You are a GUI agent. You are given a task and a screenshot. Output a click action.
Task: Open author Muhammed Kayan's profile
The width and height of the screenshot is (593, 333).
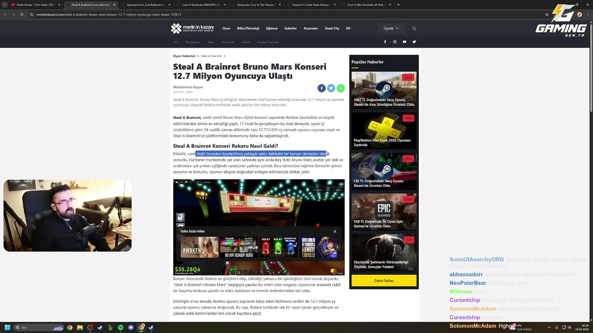click(188, 87)
